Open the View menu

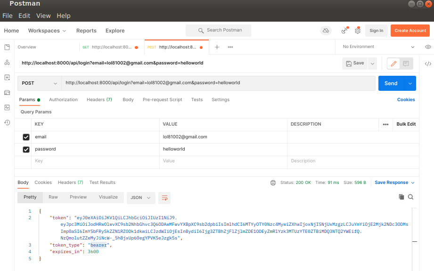[43, 16]
